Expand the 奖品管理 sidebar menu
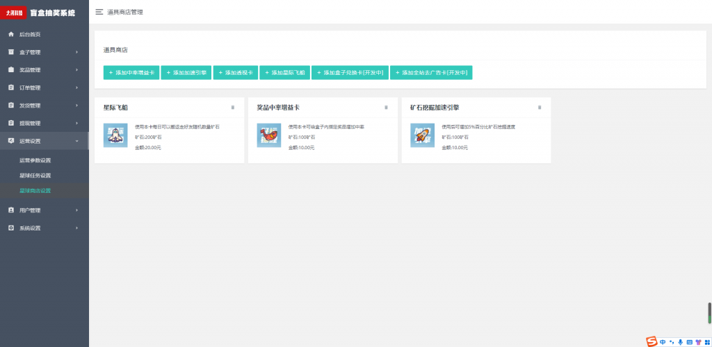The image size is (712, 347). 44,70
